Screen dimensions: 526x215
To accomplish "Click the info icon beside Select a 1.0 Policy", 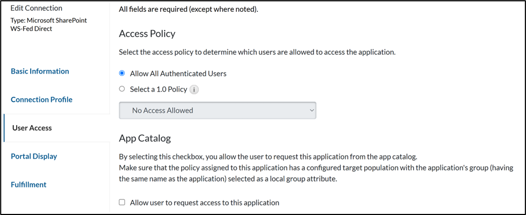I will click(194, 90).
